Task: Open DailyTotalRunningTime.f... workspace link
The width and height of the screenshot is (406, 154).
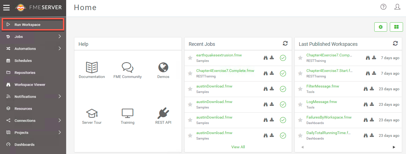Action: [329, 133]
